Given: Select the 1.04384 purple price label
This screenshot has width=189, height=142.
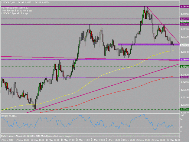Looking at the screenshot, I should click(184, 77).
